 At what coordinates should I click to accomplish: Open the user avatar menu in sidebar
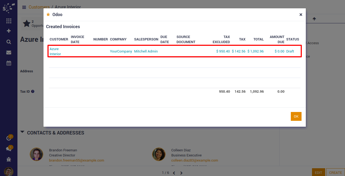(x=9, y=172)
